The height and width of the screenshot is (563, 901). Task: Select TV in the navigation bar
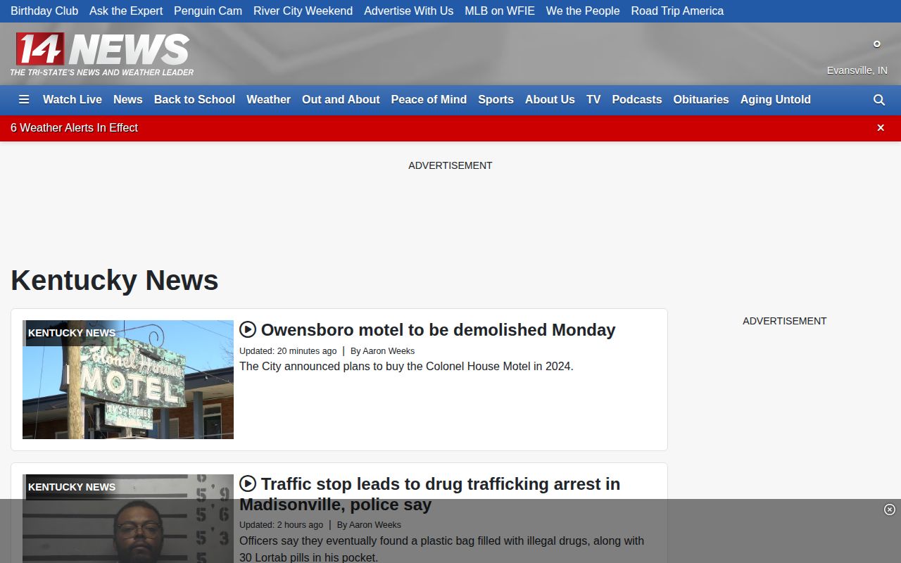pos(593,100)
